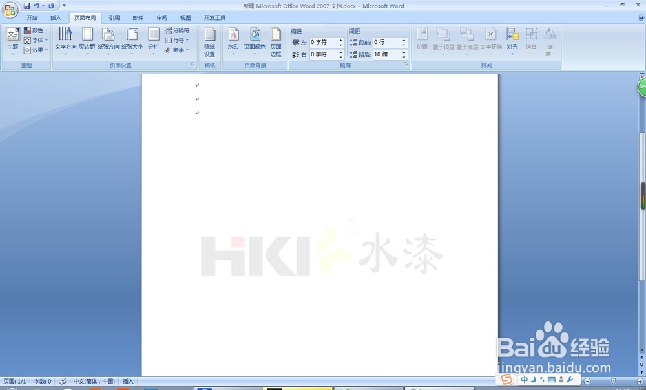Open theme Effects (效果) dropdown
Image resolution: width=646 pixels, height=390 pixels.
tap(36, 50)
